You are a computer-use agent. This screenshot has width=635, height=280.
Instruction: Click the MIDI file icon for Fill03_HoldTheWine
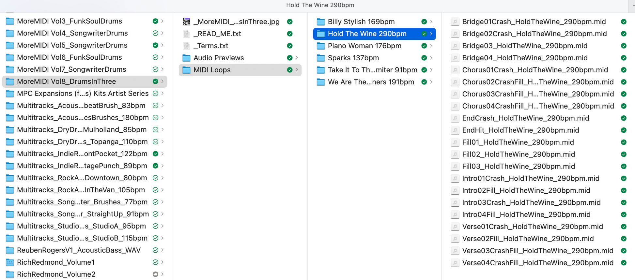coord(455,166)
